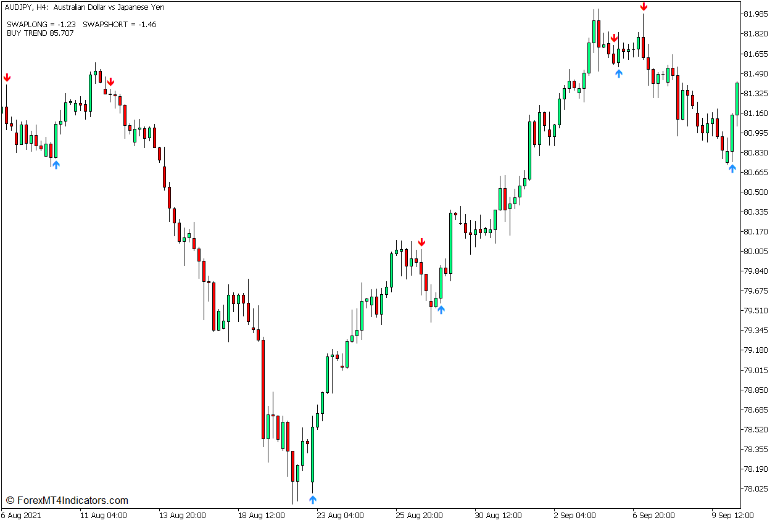Select the tall green candle at the 9 Sep rally
Image resolution: width=775 pixels, height=523 pixels.
point(737,99)
